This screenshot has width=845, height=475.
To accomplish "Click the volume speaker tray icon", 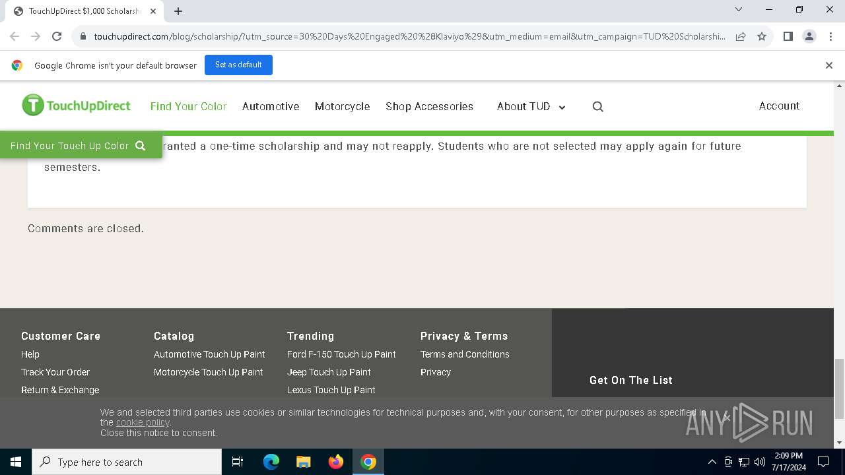I will [x=760, y=462].
